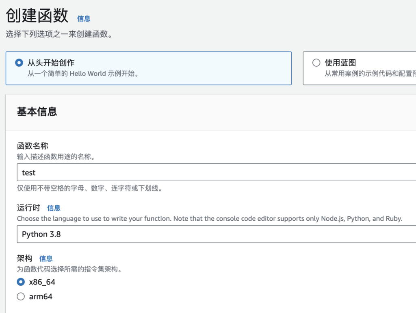The width and height of the screenshot is (416, 313).
Task: Open the 信息 link beside 创建函数 title
Action: coord(84,19)
